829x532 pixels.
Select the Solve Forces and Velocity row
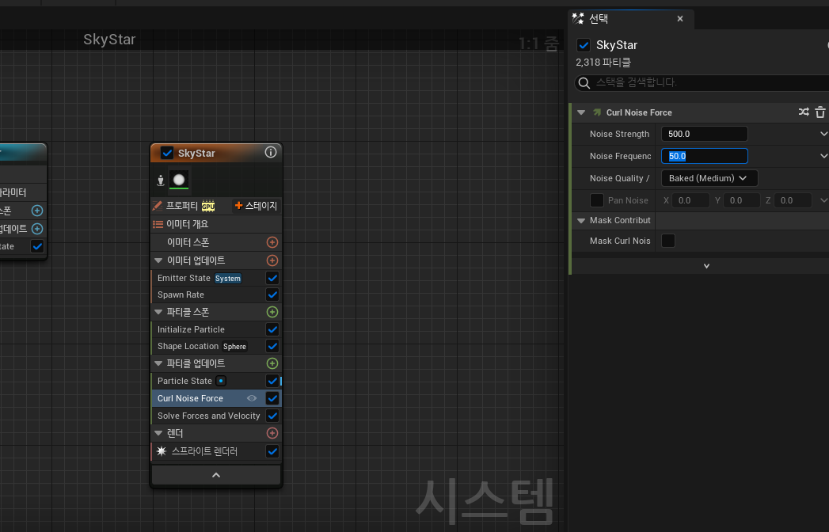click(x=216, y=416)
